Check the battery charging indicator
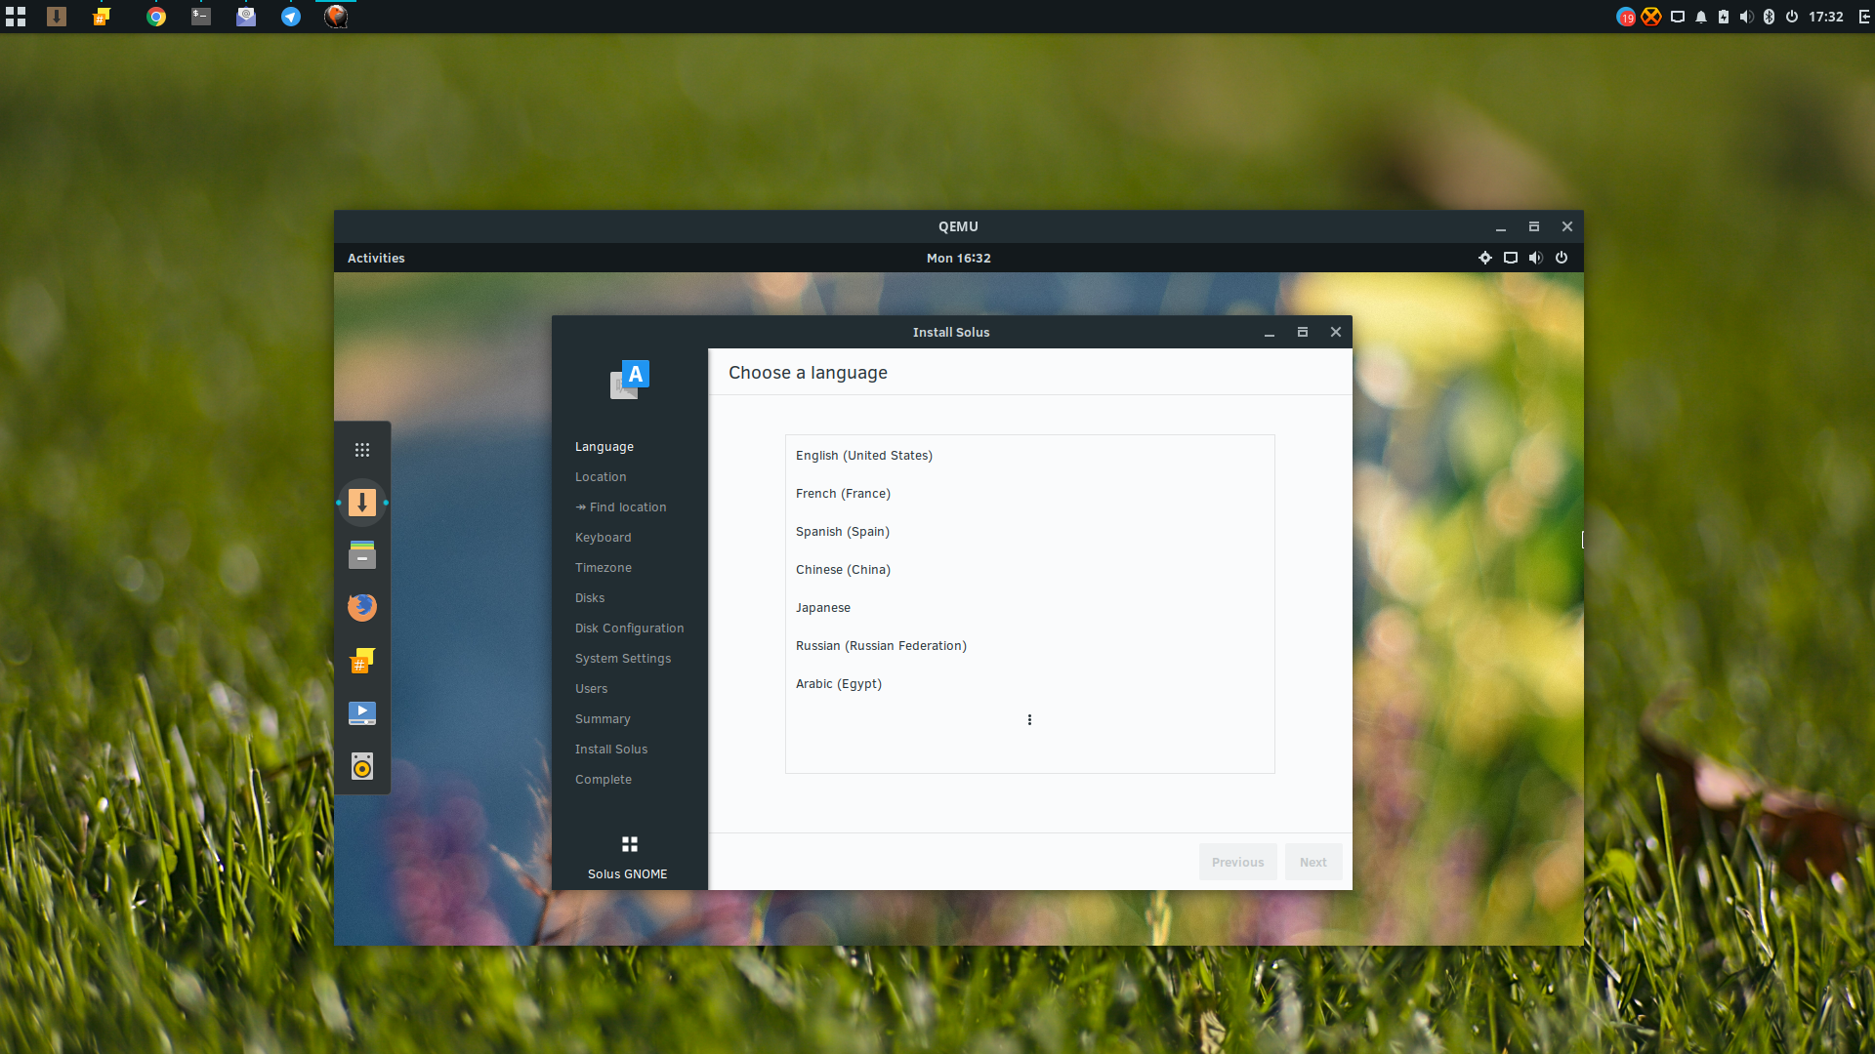Image resolution: width=1875 pixels, height=1054 pixels. (x=1724, y=17)
